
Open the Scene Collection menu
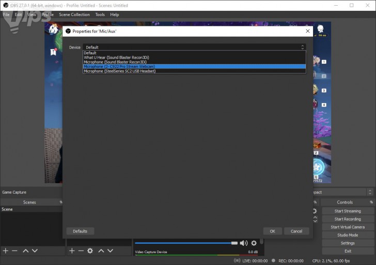[74, 14]
